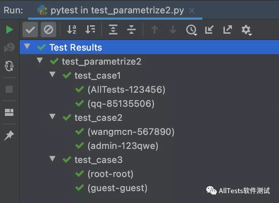Screen dimensions: 279x203
Task: Click the Toggle auto-test icon
Action: 9,66
